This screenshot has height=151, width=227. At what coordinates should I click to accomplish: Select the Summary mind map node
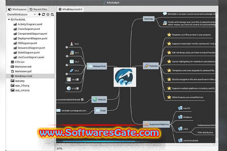pos(149,19)
